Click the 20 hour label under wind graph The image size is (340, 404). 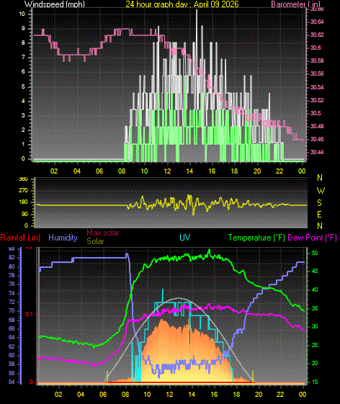[257, 171]
